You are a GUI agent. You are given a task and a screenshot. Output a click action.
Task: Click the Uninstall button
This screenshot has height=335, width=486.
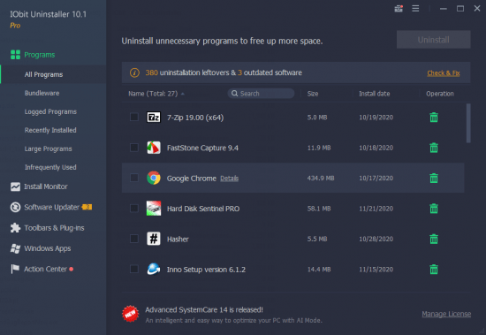[x=433, y=40]
